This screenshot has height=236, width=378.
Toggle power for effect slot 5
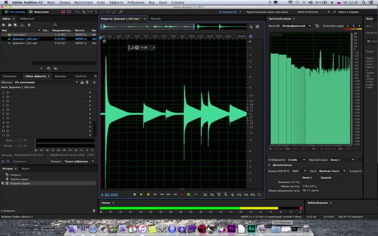click(x=8, y=110)
